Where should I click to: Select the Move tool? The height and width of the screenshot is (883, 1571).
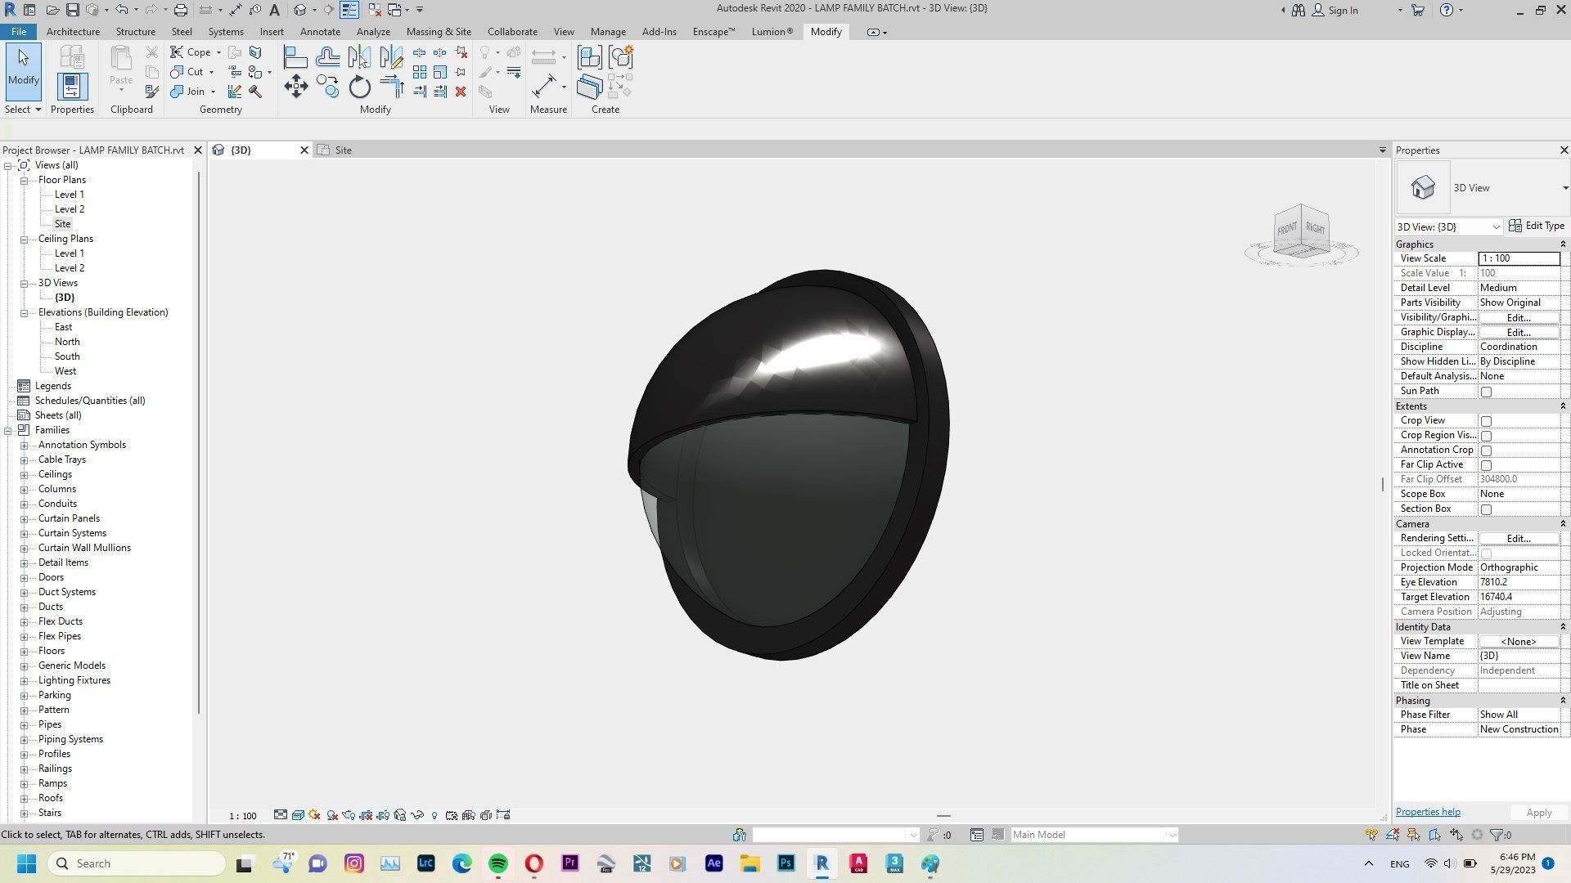[295, 87]
